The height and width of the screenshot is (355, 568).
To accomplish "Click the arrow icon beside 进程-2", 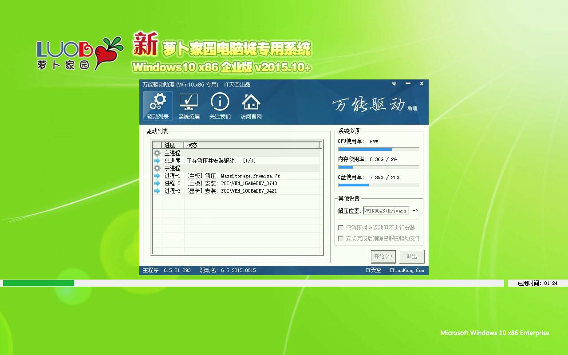I will tap(157, 183).
